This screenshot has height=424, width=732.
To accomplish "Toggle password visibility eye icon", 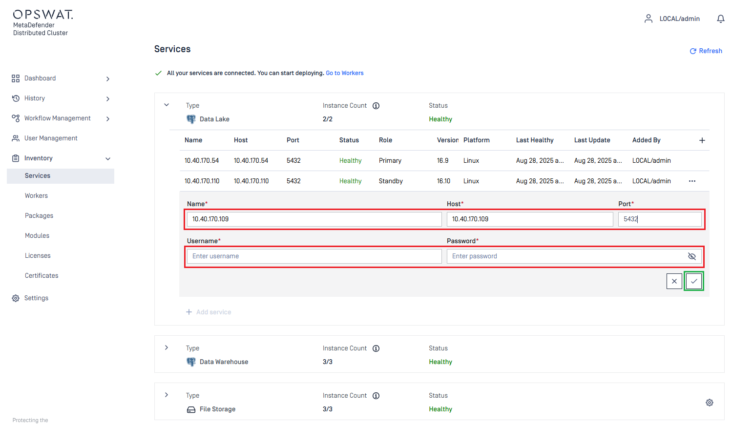I will coord(691,256).
